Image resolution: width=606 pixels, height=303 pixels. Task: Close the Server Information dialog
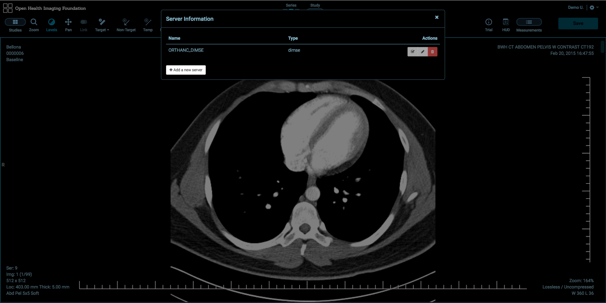pyautogui.click(x=437, y=17)
